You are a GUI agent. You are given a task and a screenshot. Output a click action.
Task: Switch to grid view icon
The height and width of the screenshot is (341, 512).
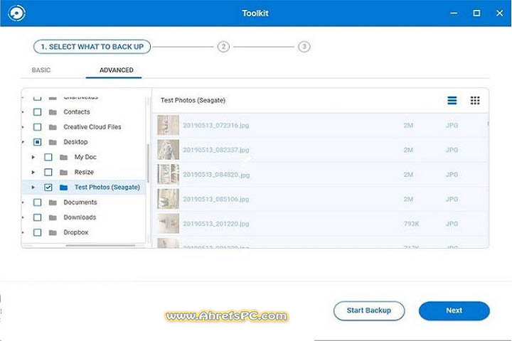[x=475, y=100]
